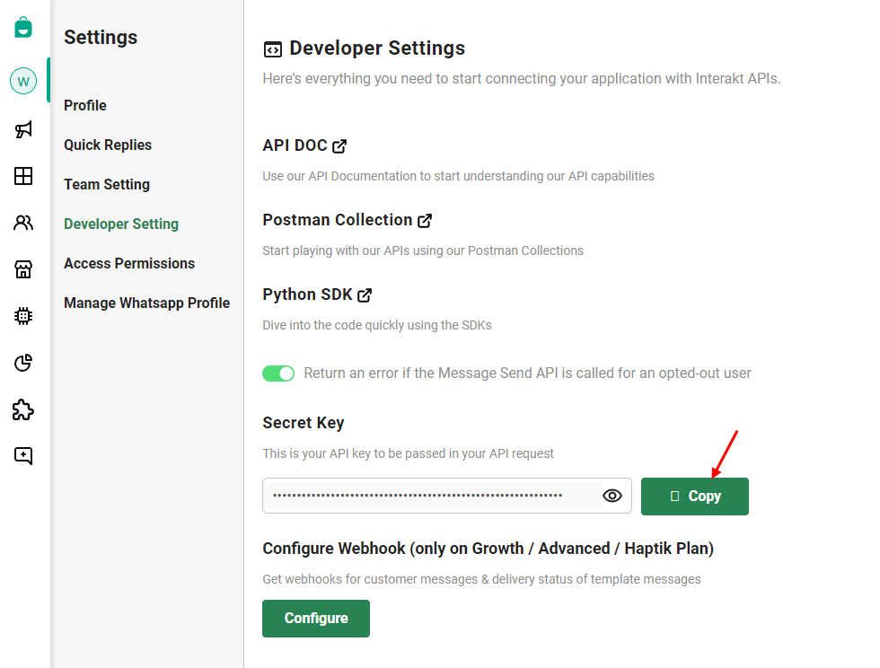Click the masked Secret Key field
The width and height of the screenshot is (880, 668).
[431, 496]
